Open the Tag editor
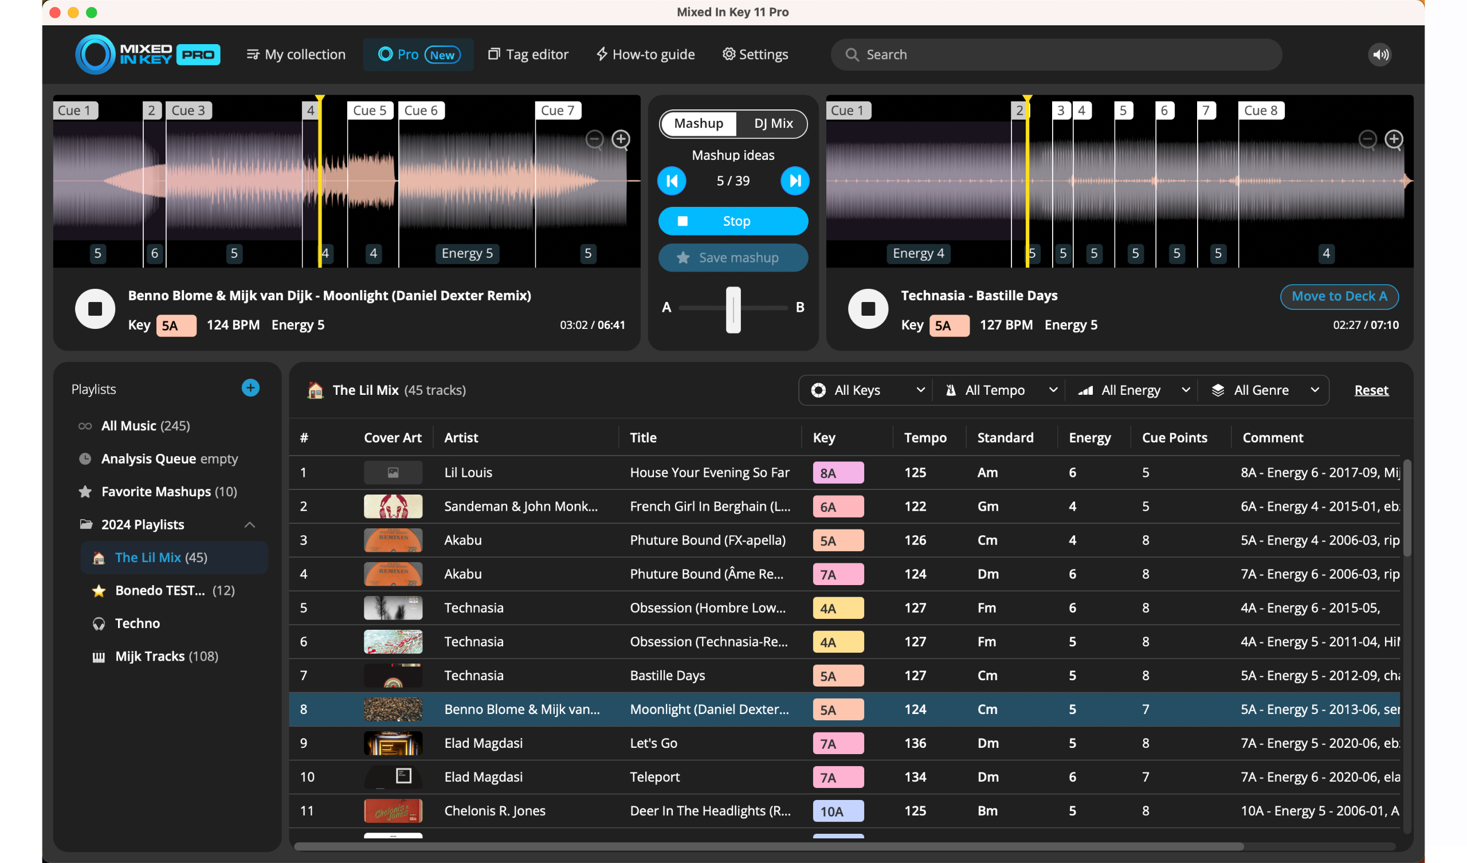This screenshot has height=863, width=1467. (528, 54)
